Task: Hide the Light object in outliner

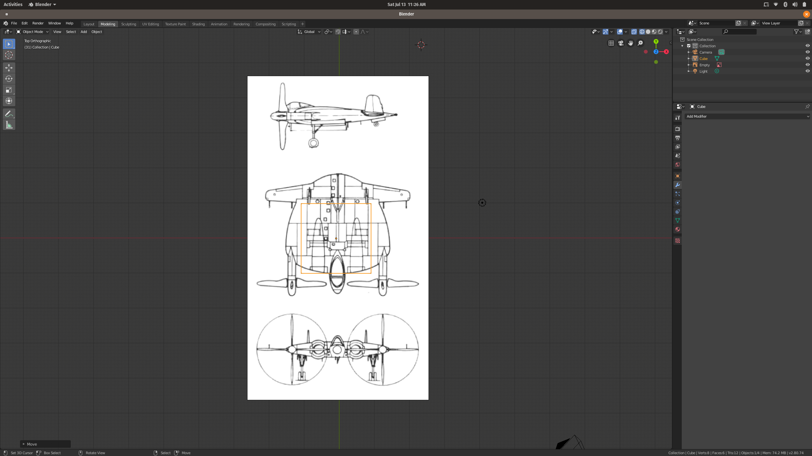Action: (x=807, y=71)
